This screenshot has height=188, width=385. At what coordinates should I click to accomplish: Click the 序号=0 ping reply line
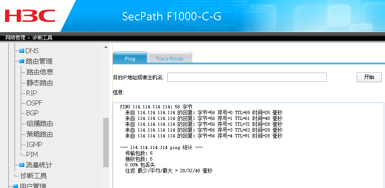(204, 112)
